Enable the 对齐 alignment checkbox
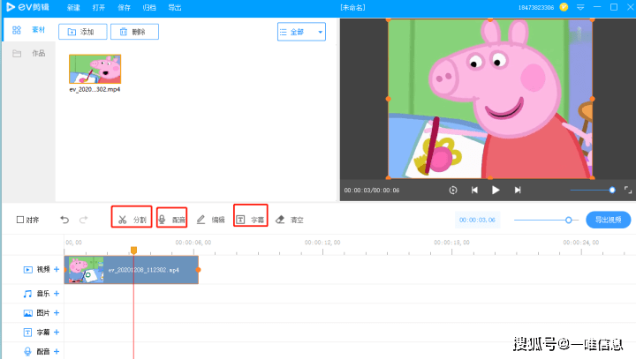636x359 pixels. point(20,220)
